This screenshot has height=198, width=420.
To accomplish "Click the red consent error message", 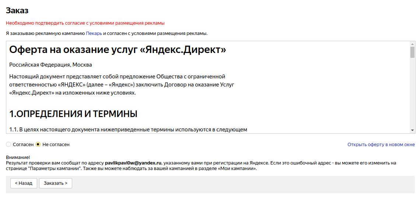I will 85,23.
